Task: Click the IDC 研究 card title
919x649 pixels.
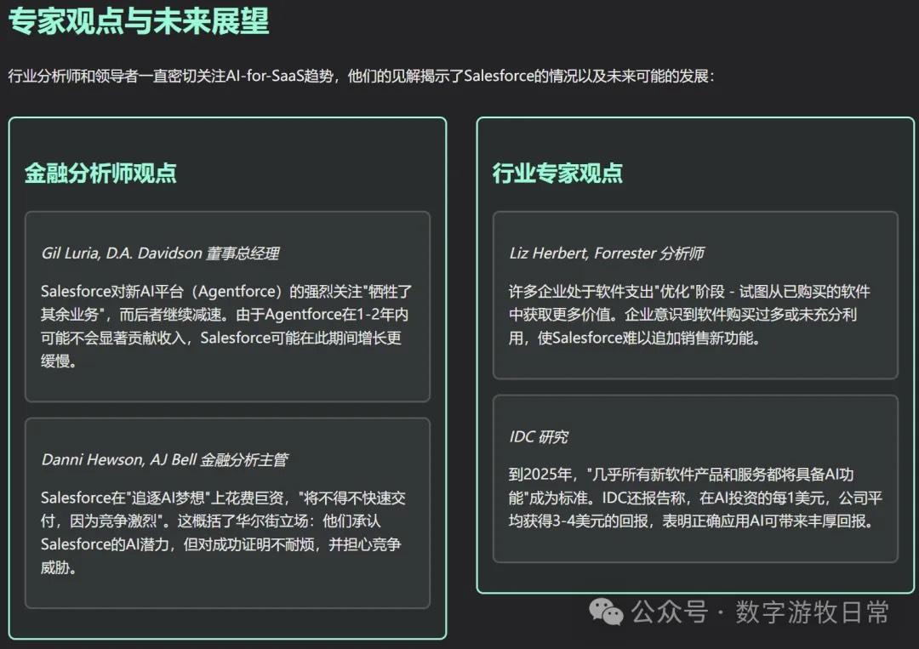Action: point(538,436)
